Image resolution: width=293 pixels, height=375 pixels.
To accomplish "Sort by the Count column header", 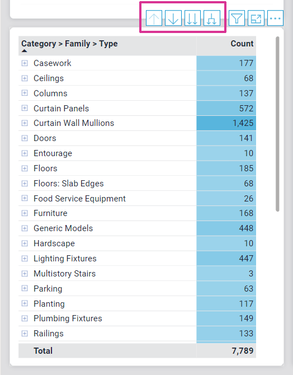I will (242, 44).
